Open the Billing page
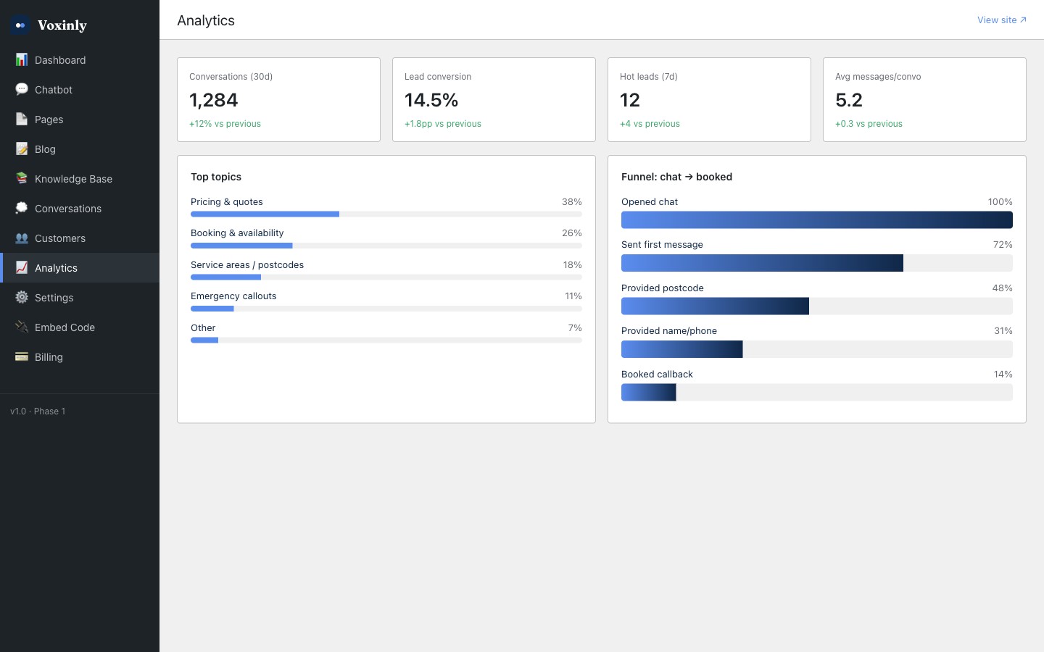This screenshot has height=652, width=1044. pos(80,357)
